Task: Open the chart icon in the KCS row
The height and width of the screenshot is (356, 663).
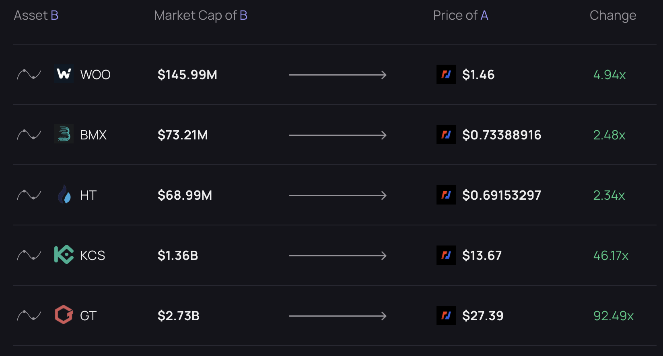Action: click(29, 256)
